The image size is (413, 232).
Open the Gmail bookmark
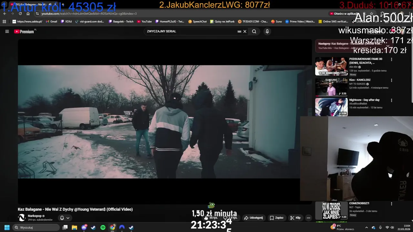52,22
